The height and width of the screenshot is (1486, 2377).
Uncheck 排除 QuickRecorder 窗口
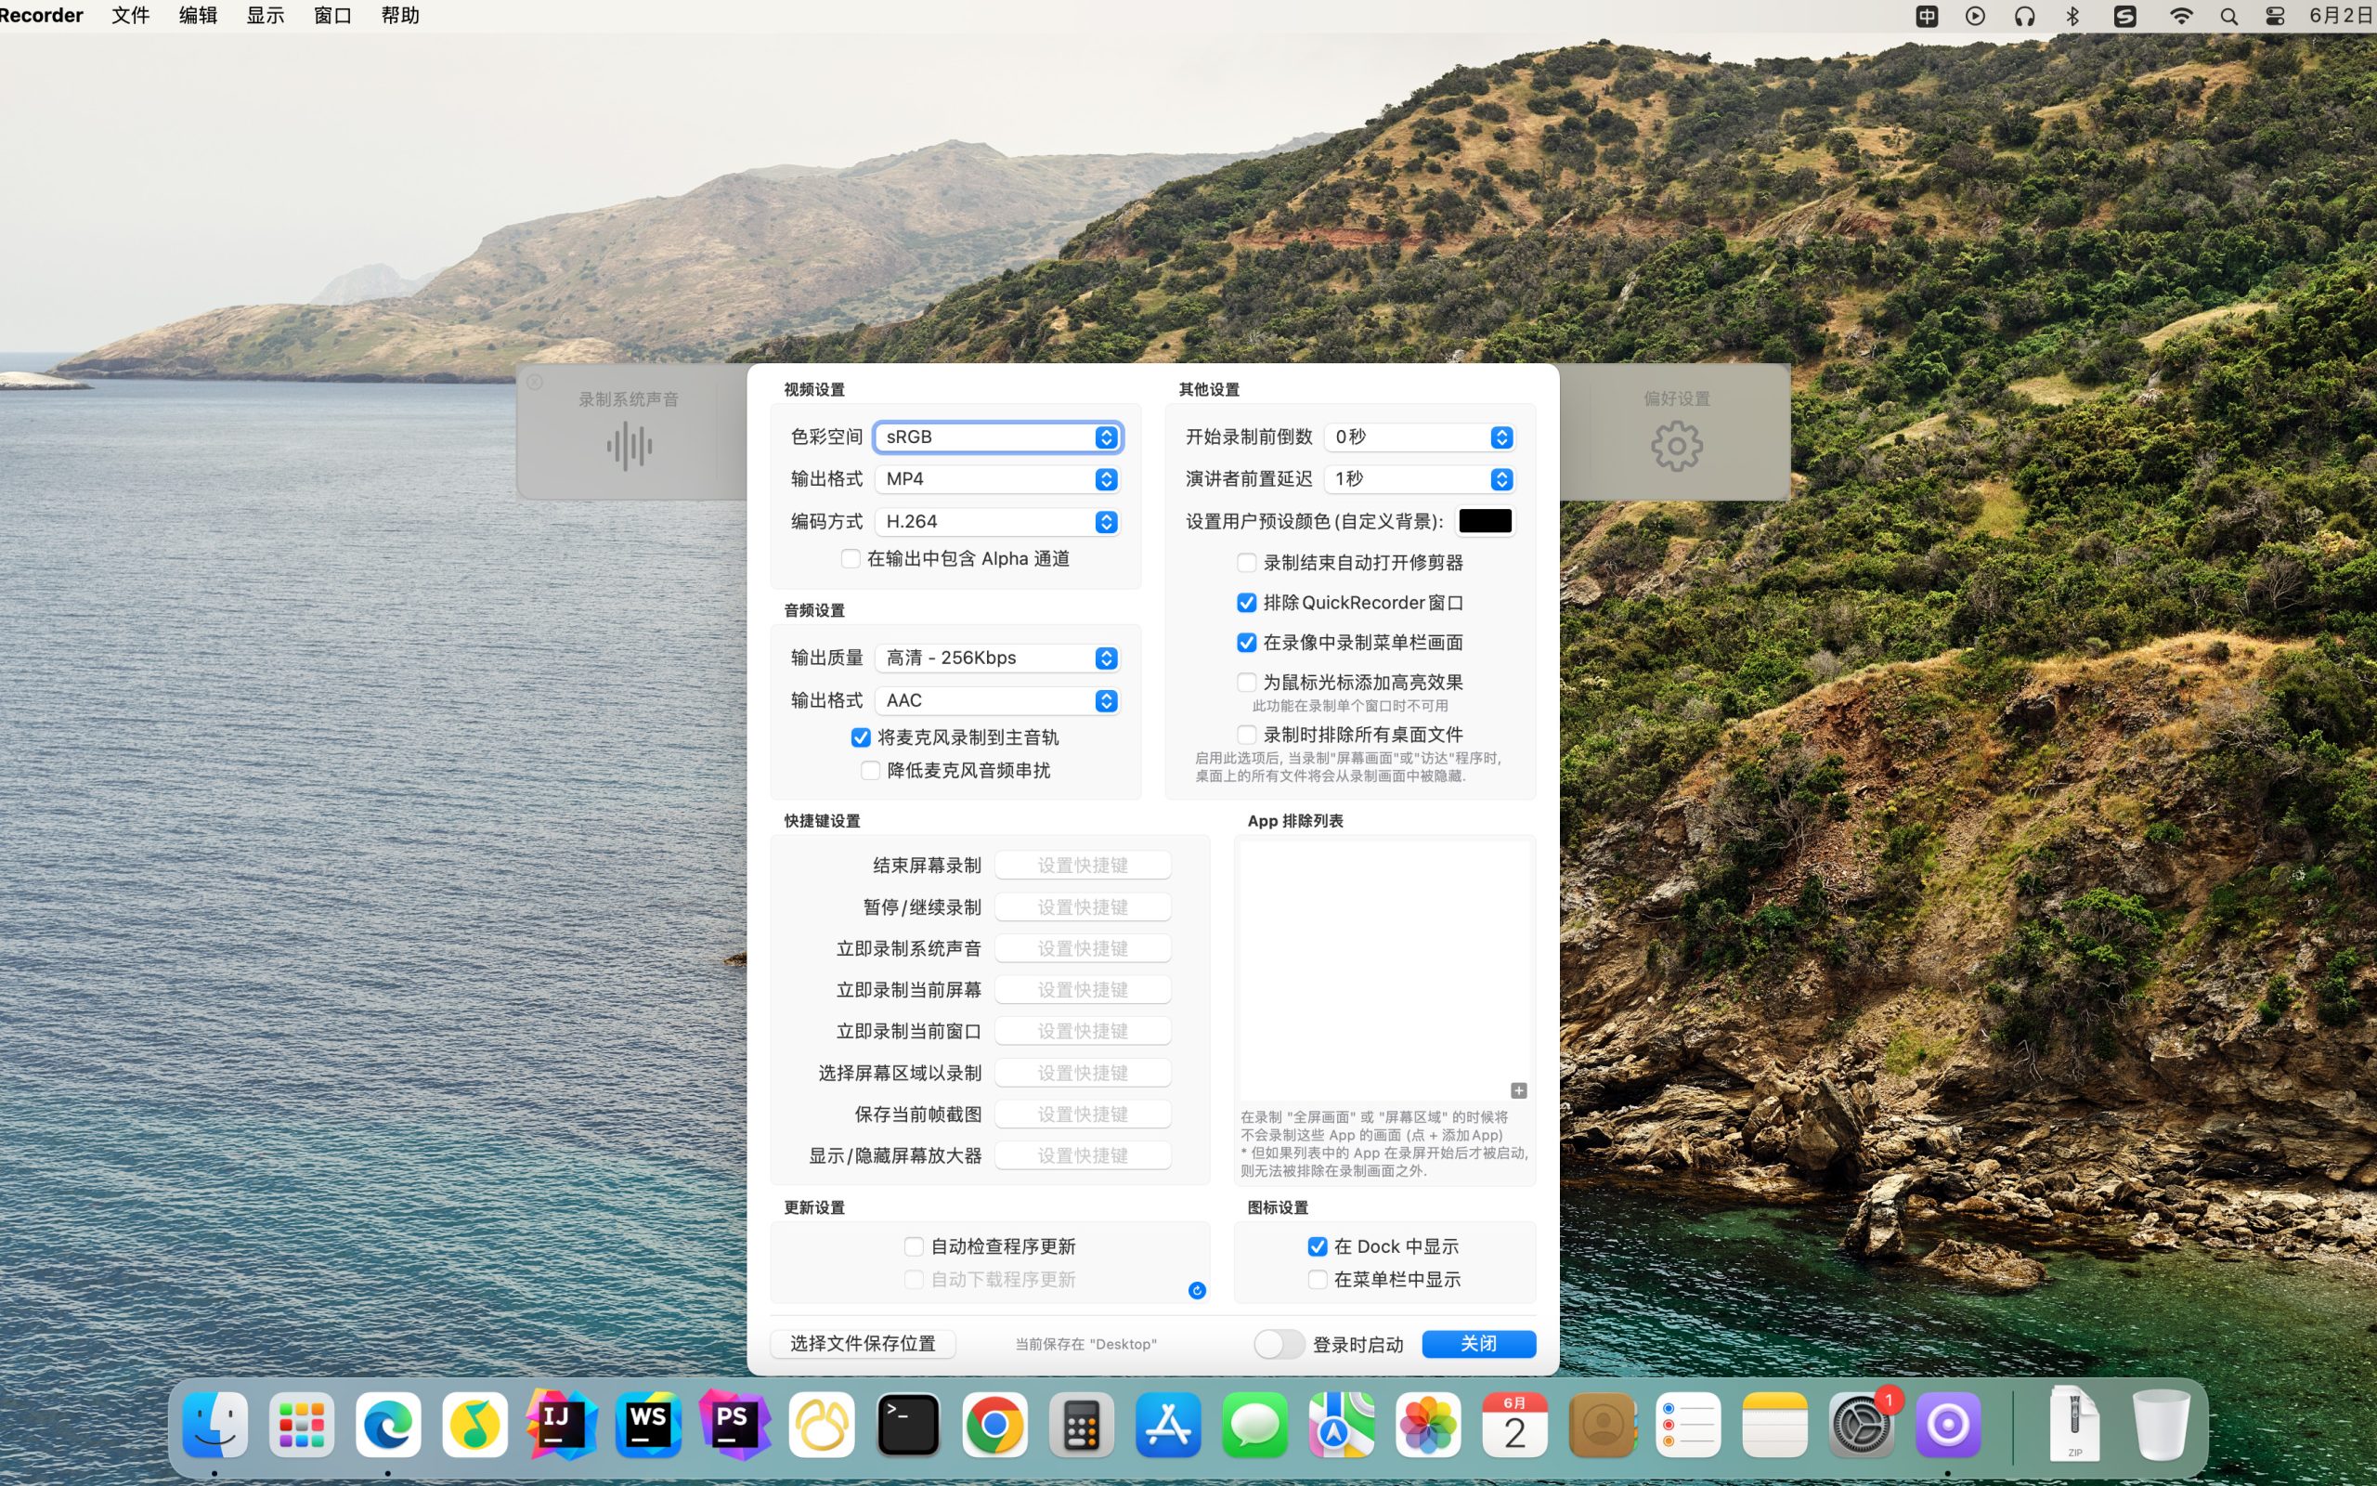(1246, 603)
